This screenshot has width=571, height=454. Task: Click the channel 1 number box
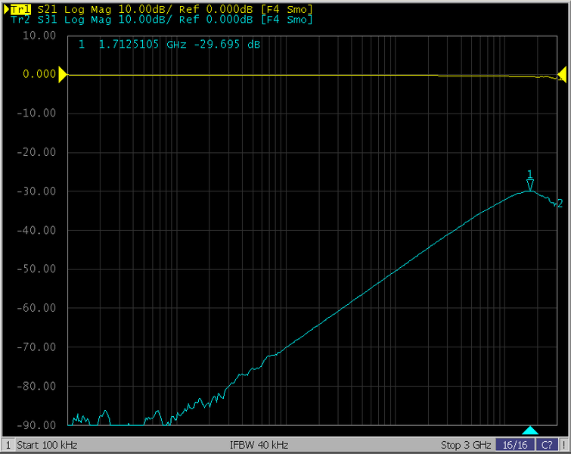click(x=8, y=444)
